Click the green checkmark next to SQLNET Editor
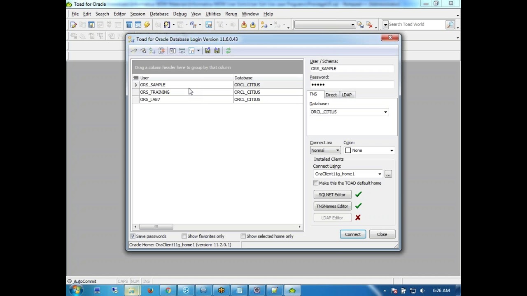The image size is (527, 296). 358,194
